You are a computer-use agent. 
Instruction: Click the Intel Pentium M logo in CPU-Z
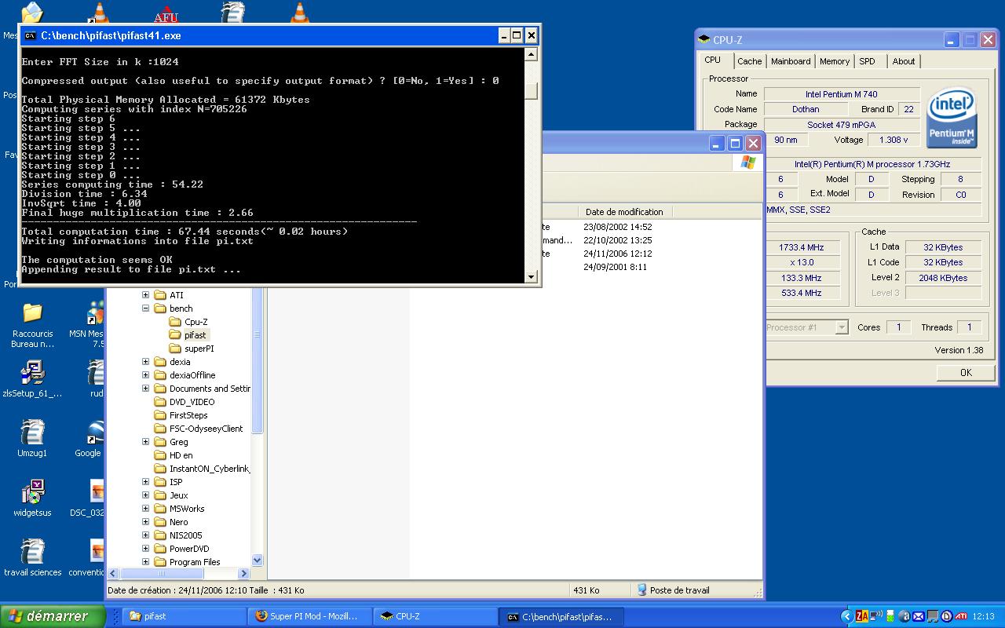(x=952, y=118)
